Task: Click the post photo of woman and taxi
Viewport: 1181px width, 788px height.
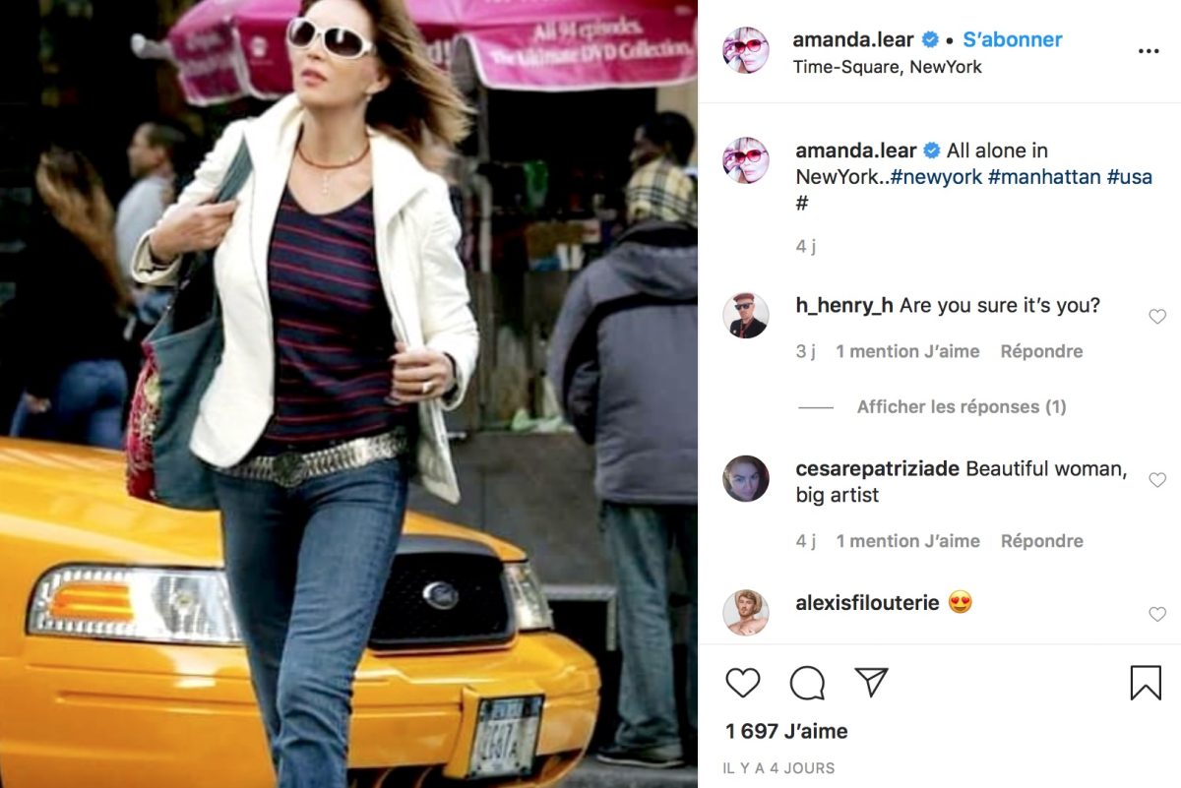Action: tap(348, 394)
